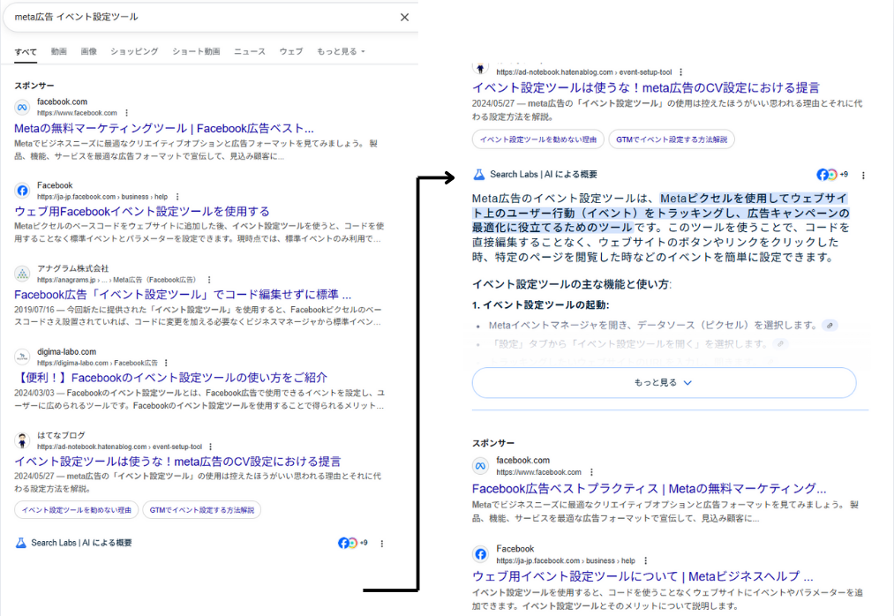Open right AI overview source icons +9
This screenshot has height=616, width=894.
(x=832, y=175)
